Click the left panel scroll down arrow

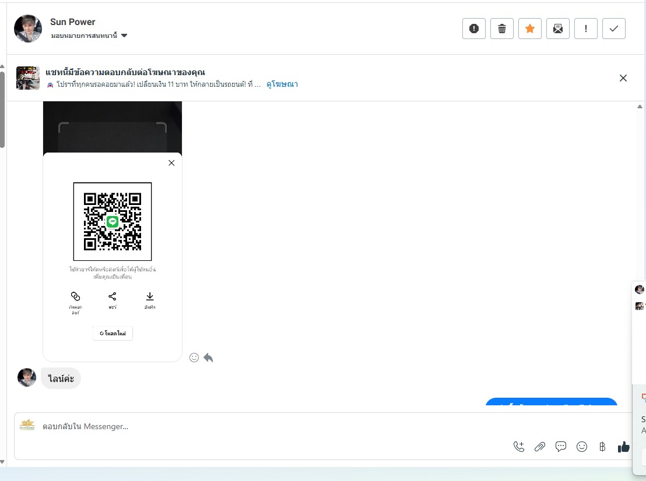[2, 462]
